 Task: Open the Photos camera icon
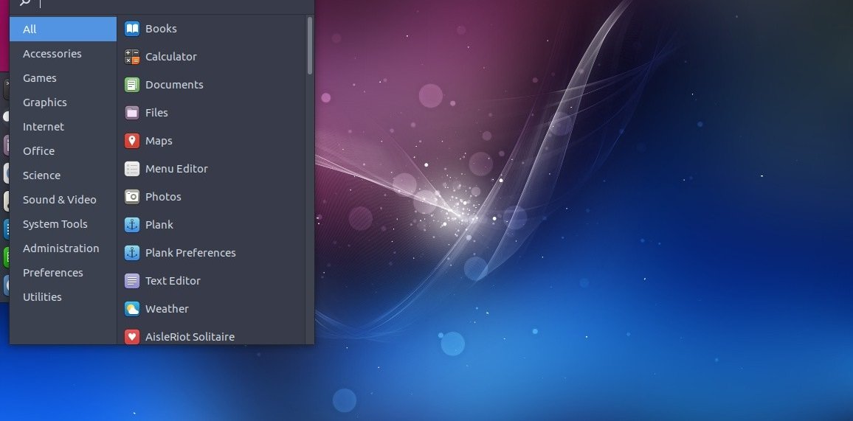tap(132, 197)
